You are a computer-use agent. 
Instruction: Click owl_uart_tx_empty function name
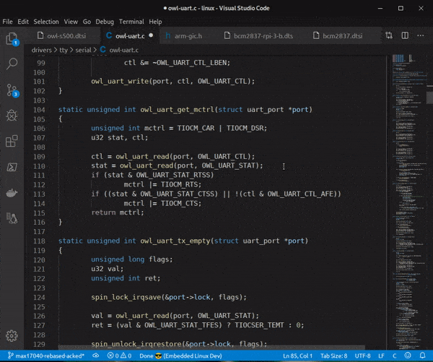pyautogui.click(x=175, y=241)
